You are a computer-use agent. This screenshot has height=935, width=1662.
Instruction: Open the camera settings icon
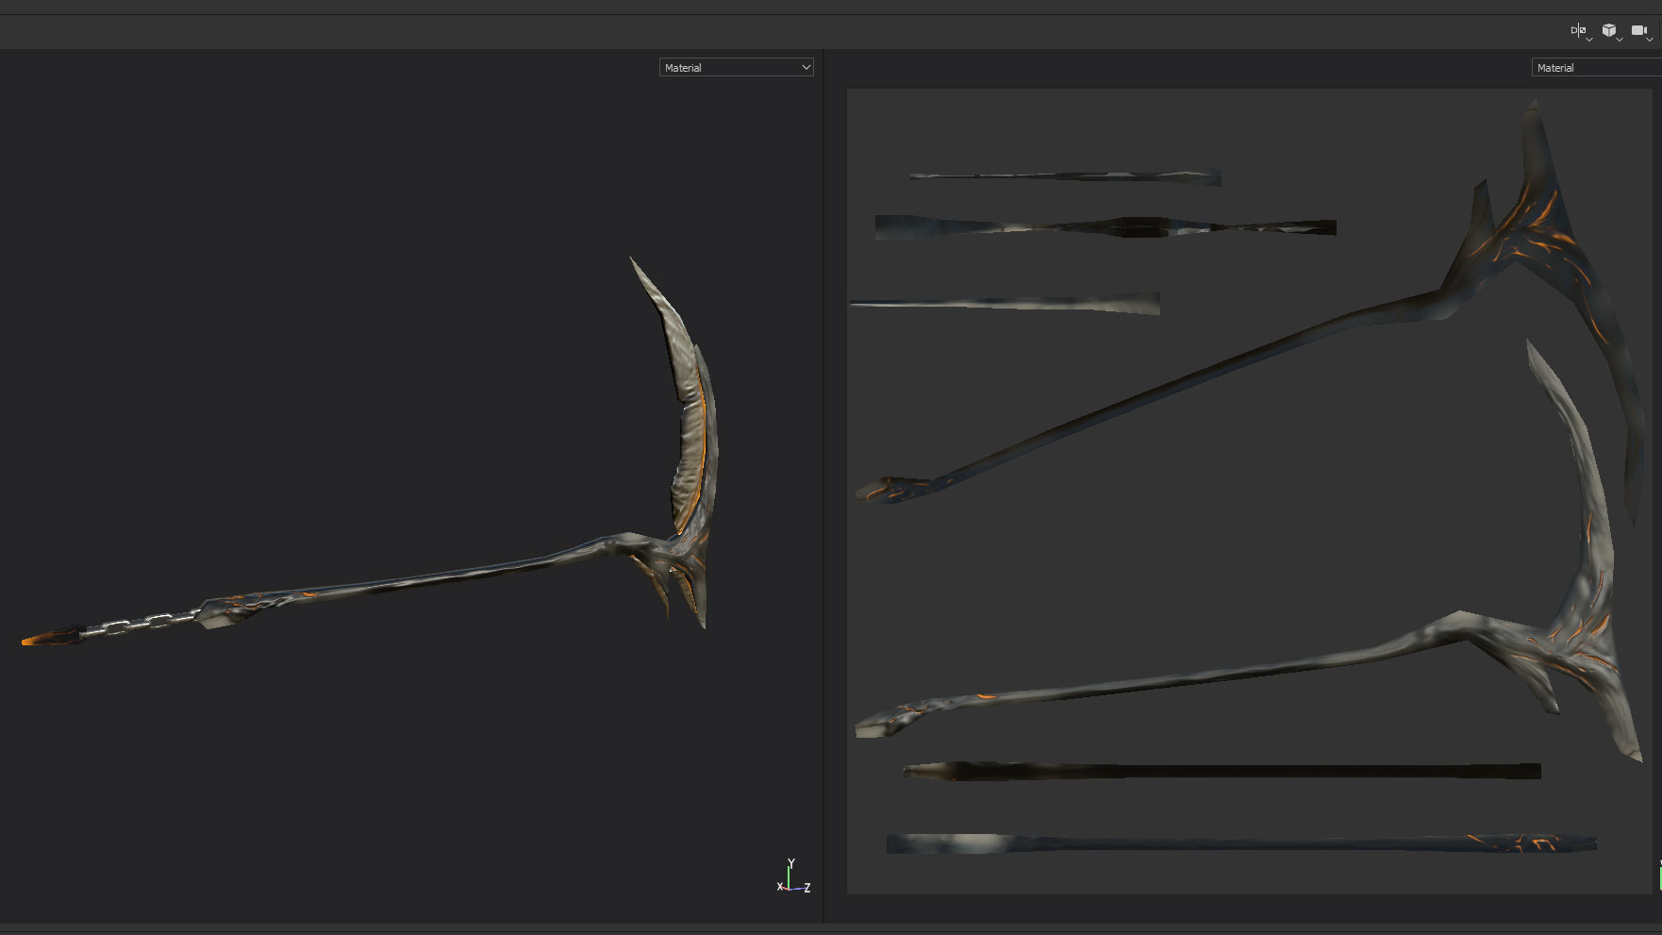click(1641, 31)
